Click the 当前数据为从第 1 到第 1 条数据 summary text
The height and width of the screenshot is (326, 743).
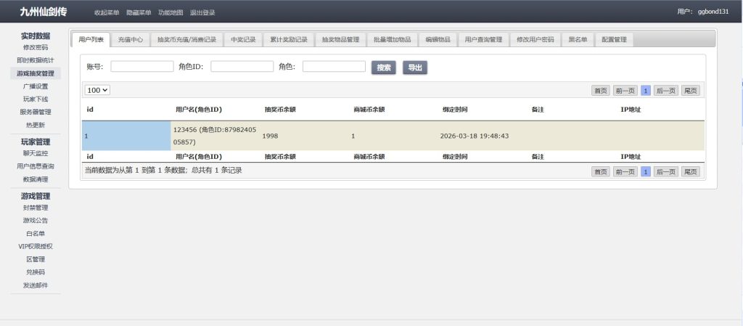pos(163,170)
